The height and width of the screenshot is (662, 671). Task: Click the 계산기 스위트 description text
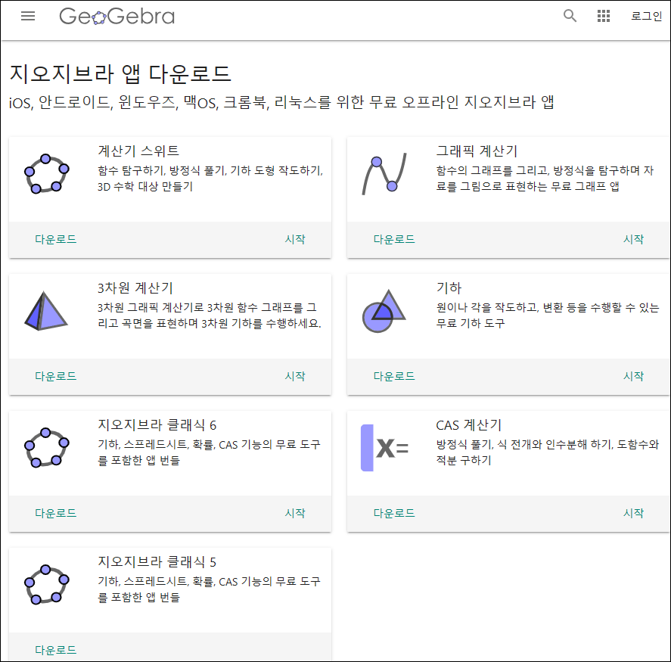(210, 179)
